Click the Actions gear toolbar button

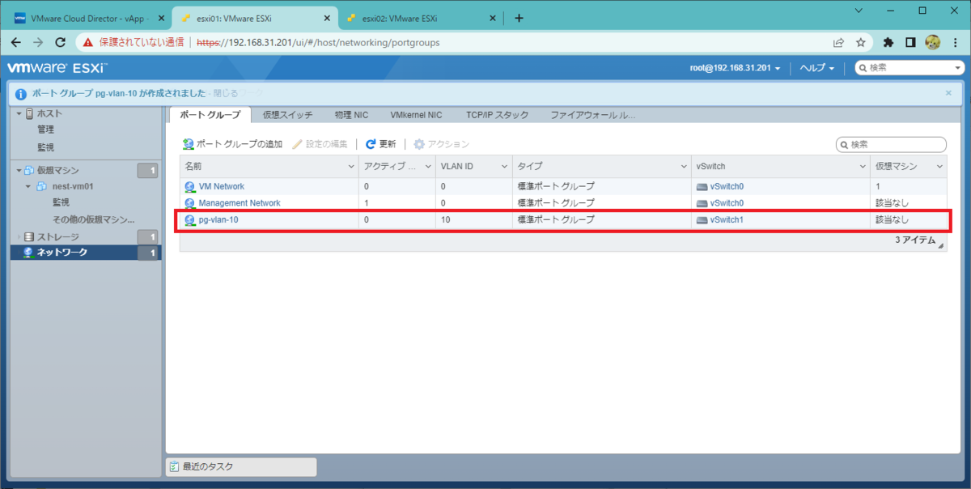click(442, 144)
